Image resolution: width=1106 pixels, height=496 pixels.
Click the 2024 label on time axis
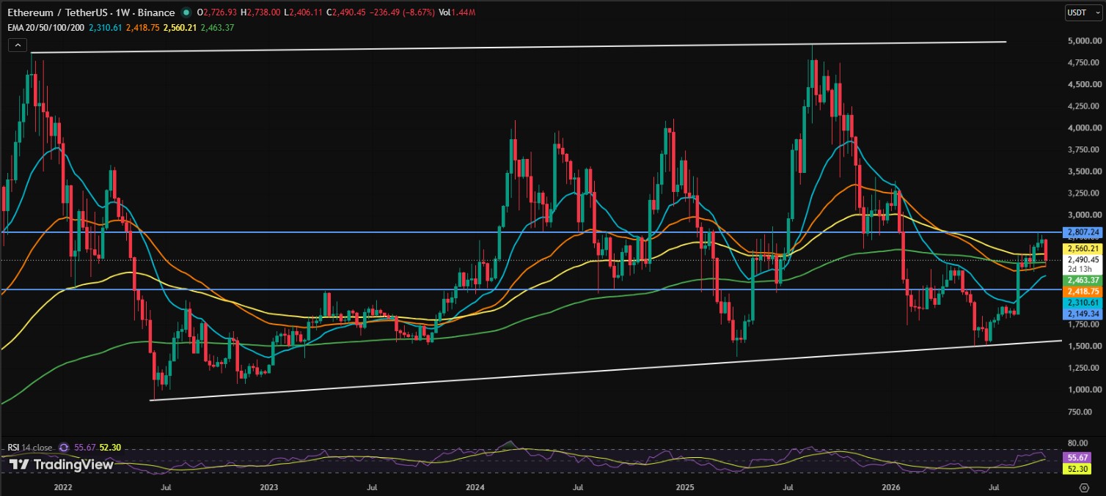click(475, 486)
